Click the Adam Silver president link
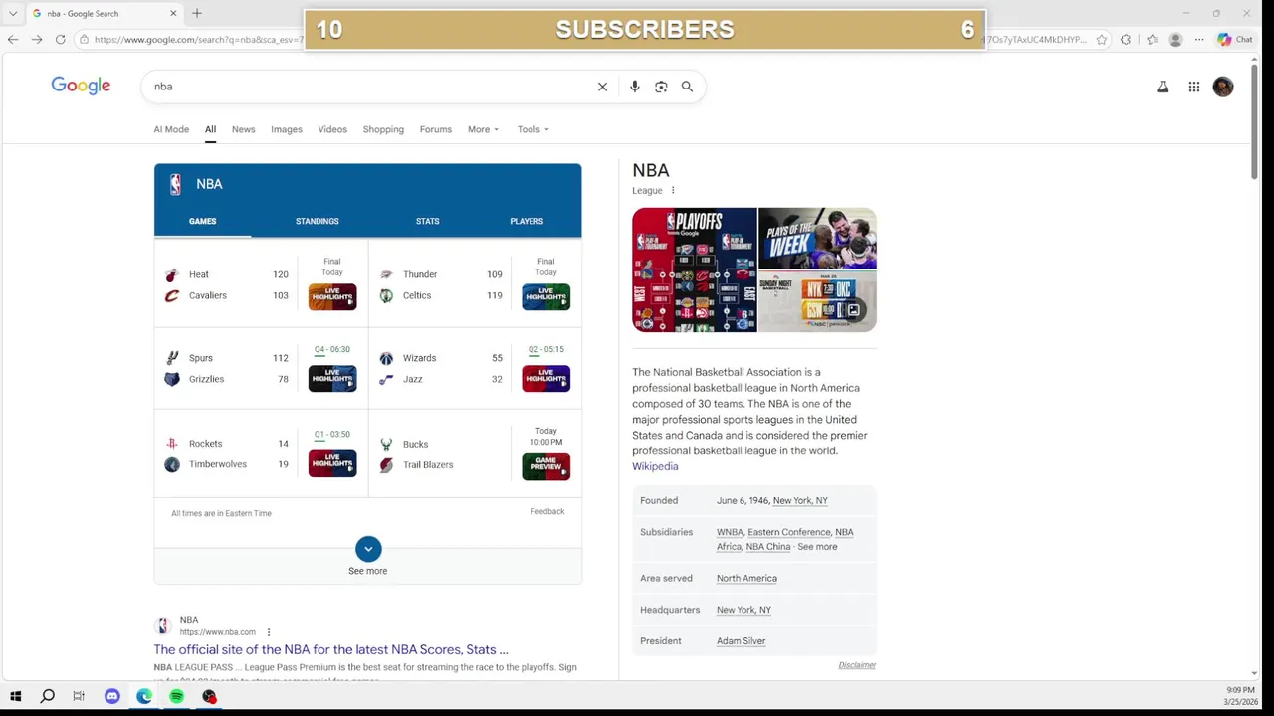The width and height of the screenshot is (1274, 716). coord(741,641)
